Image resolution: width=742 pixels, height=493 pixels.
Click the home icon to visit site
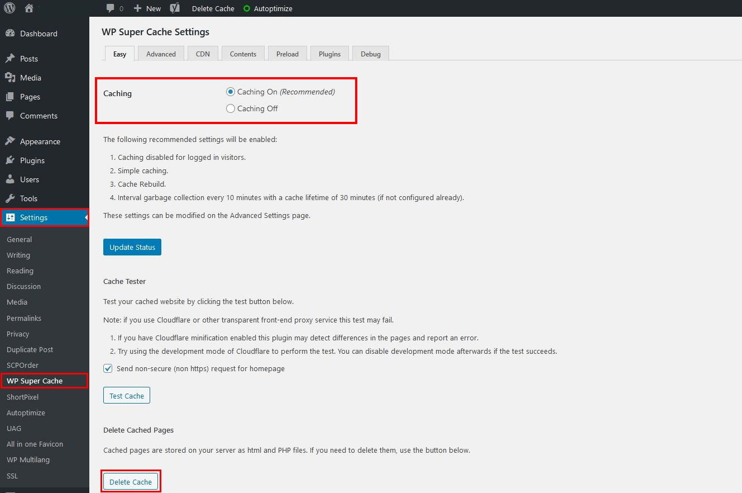point(28,8)
